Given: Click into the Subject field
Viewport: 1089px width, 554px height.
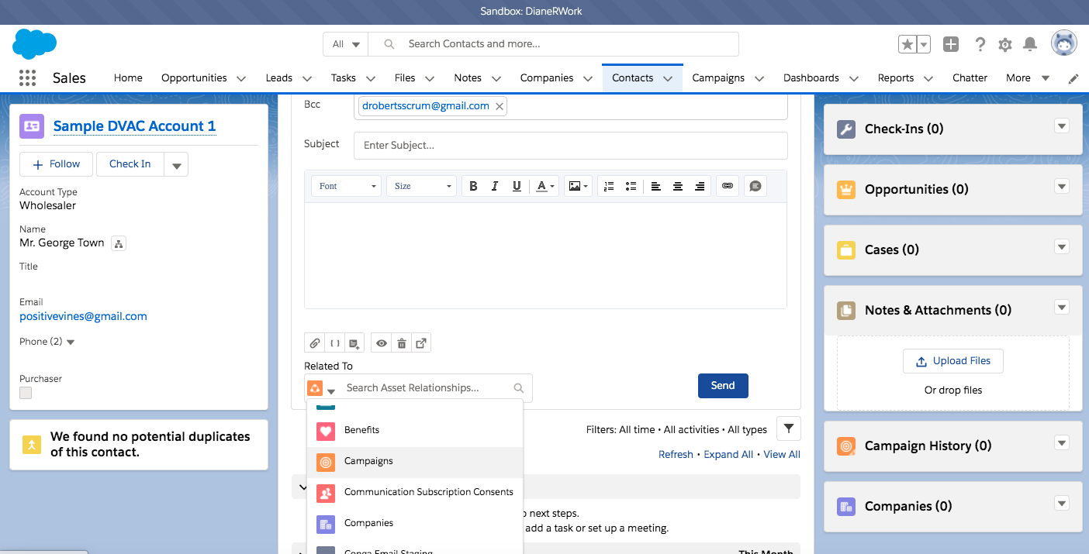Looking at the screenshot, I should 570,145.
